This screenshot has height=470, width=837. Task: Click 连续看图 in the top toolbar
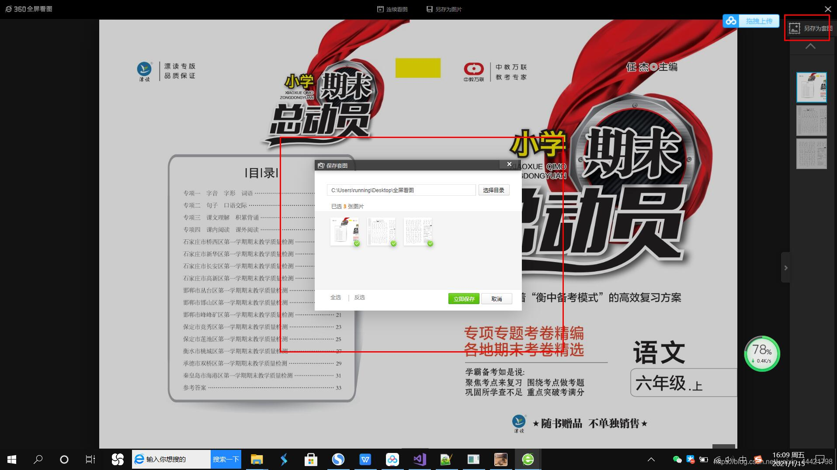tap(392, 9)
